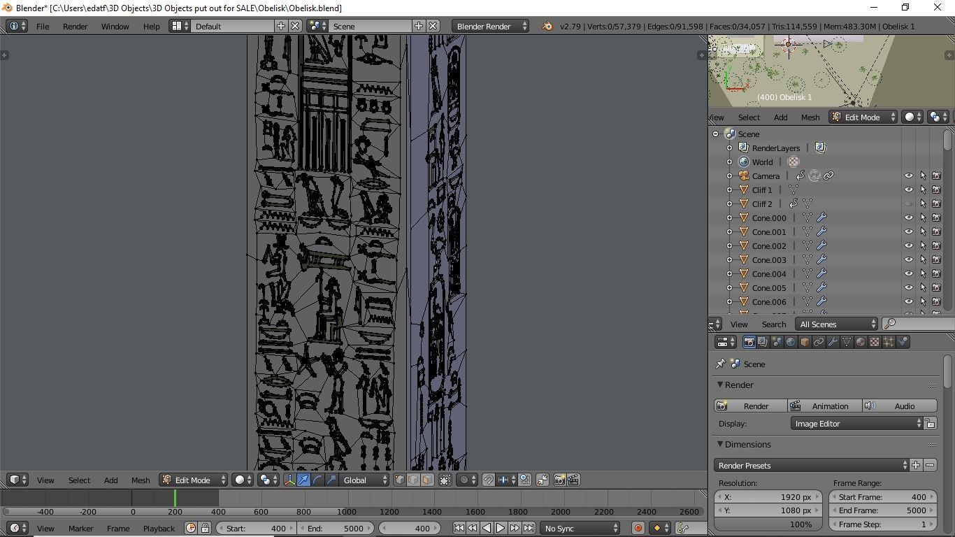This screenshot has height=537, width=955.
Task: Select Vertex select mode in viewport header
Action: pyautogui.click(x=400, y=480)
